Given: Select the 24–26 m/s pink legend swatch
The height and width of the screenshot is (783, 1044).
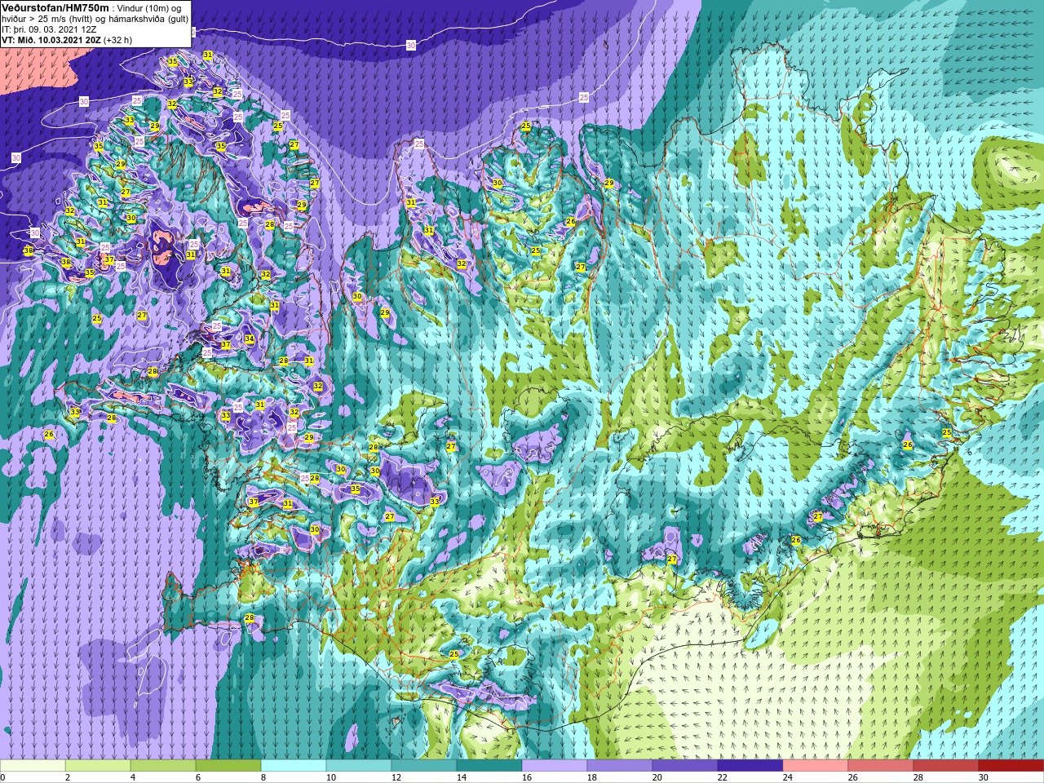Looking at the screenshot, I should [816, 766].
